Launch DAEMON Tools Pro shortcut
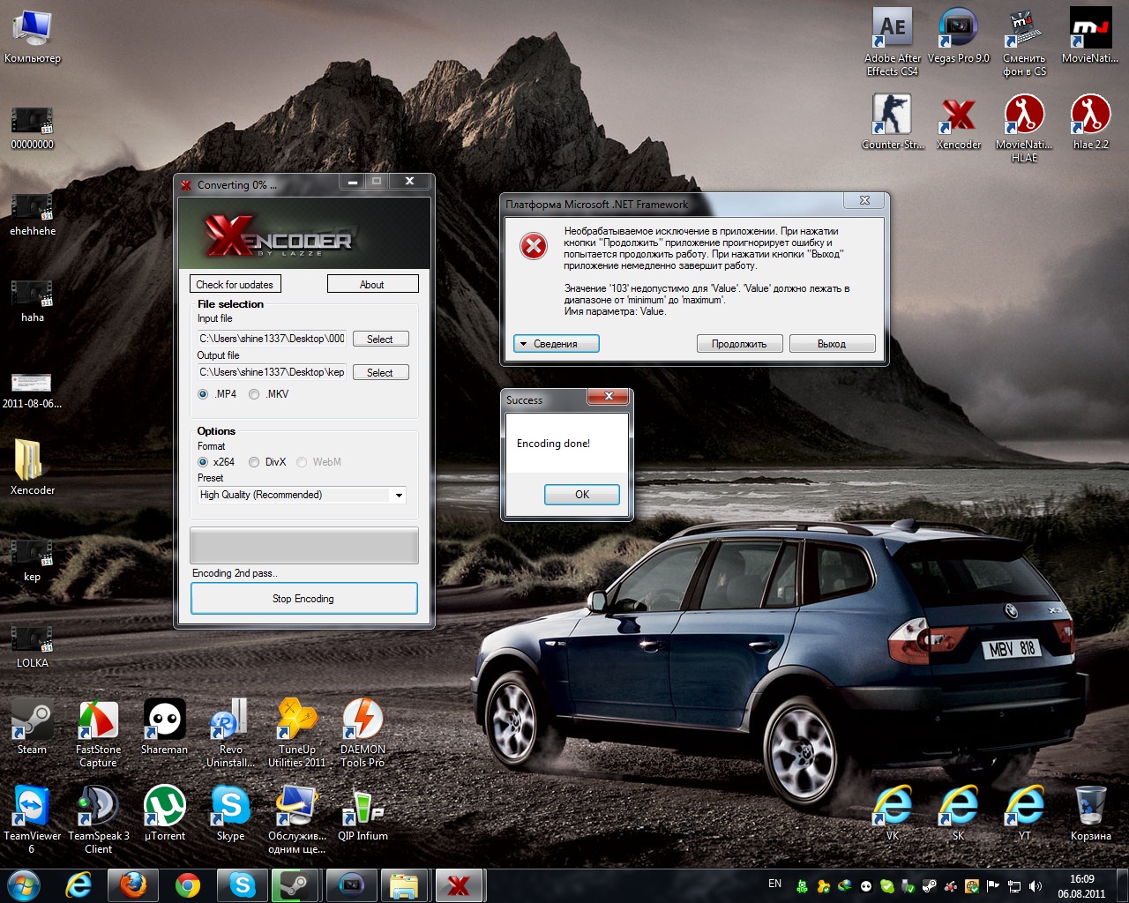This screenshot has height=903, width=1129. tap(363, 733)
